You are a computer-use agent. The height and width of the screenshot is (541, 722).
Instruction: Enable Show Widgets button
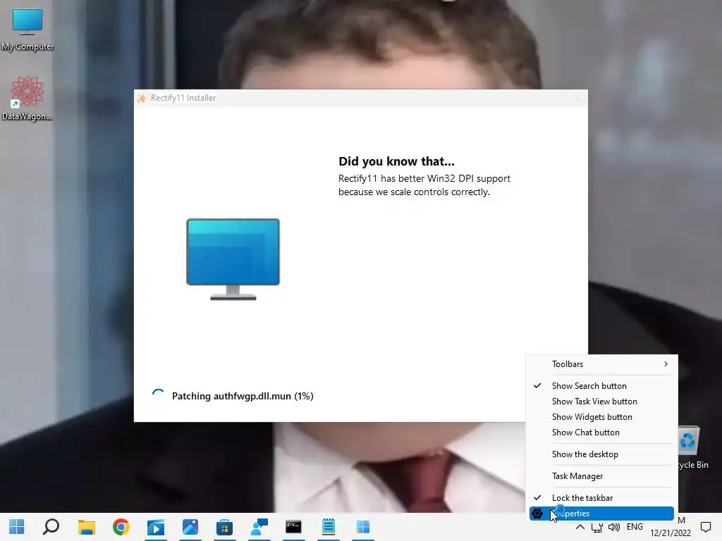pyautogui.click(x=601, y=417)
